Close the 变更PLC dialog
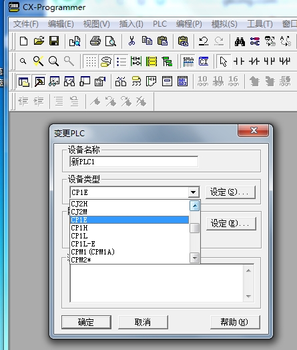 pos(254,130)
